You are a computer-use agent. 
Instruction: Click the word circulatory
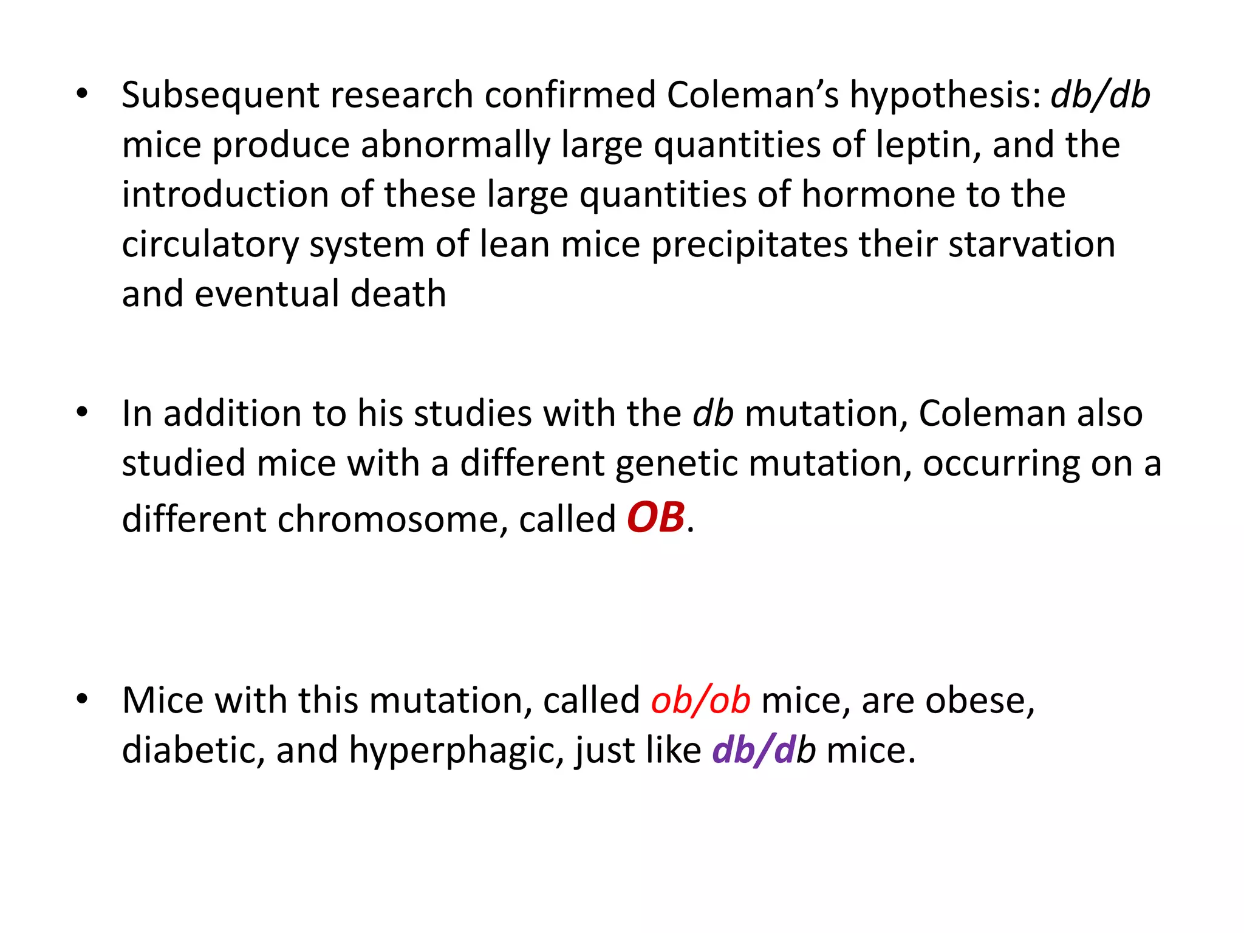click(210, 244)
